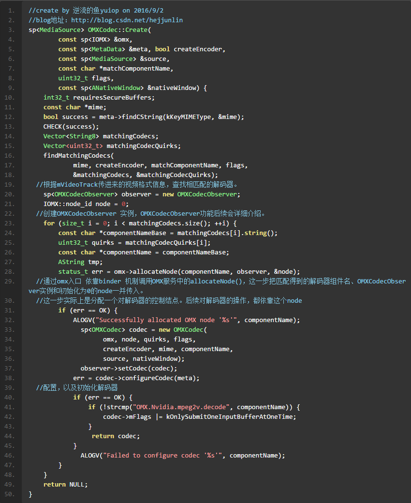Viewport: 411px width, 503px height.
Task: Click the OMXCodecObserver comment on line 22
Action: (x=150, y=213)
